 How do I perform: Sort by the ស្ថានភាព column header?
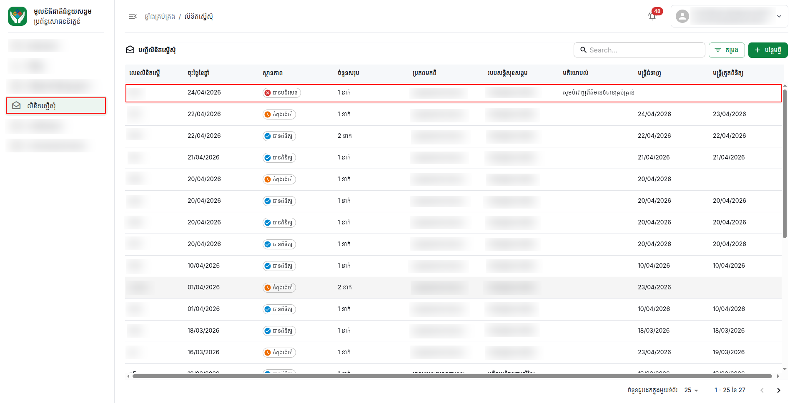click(273, 73)
